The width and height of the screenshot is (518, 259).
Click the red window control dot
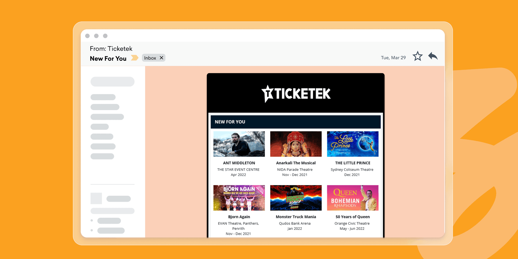coord(87,36)
